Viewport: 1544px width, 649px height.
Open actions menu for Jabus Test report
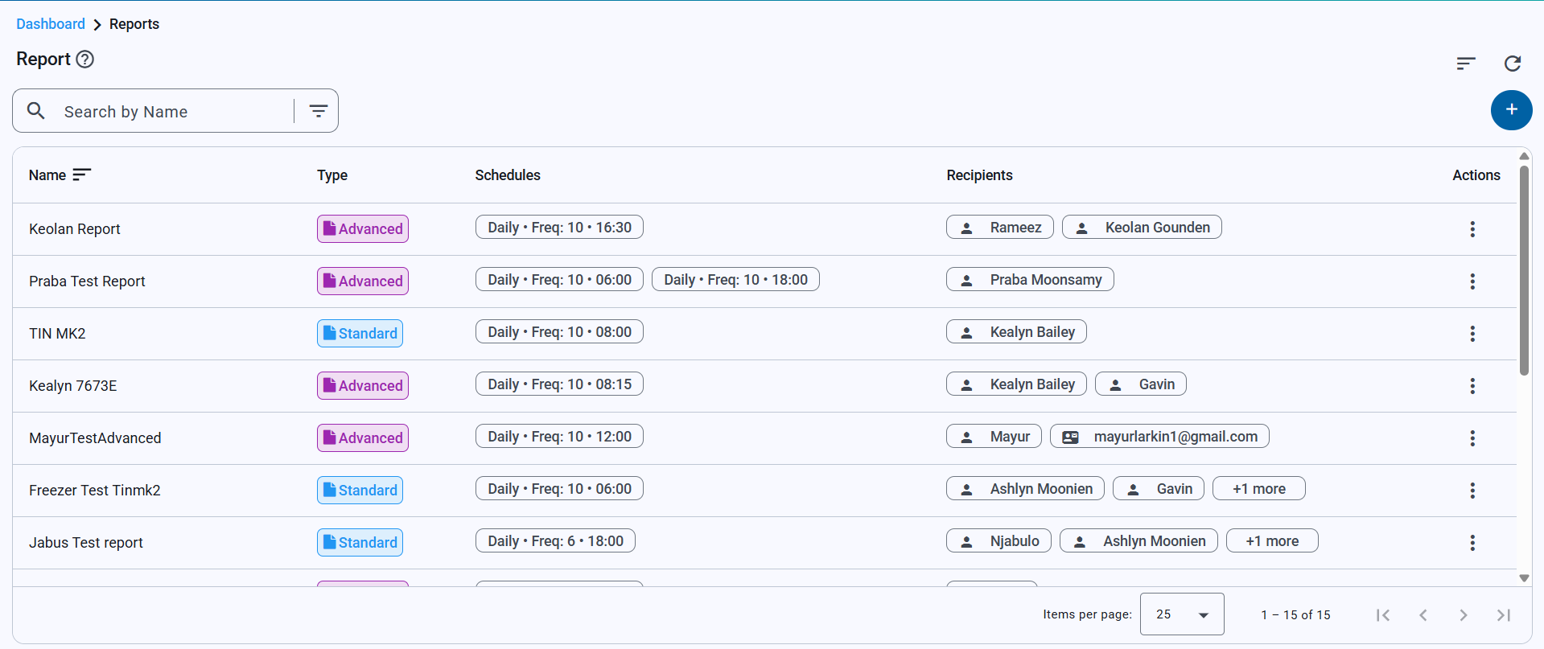pyautogui.click(x=1472, y=543)
